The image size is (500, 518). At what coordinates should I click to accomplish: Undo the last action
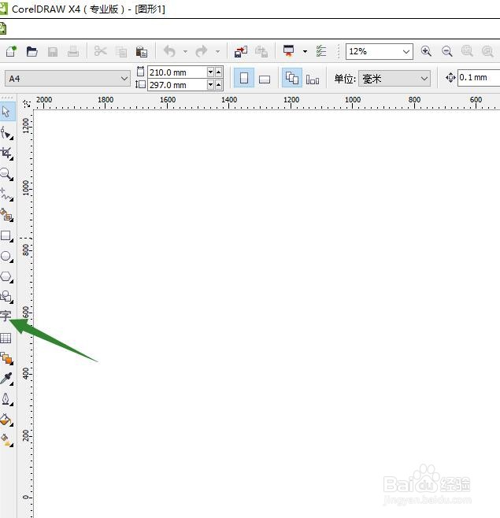(169, 51)
